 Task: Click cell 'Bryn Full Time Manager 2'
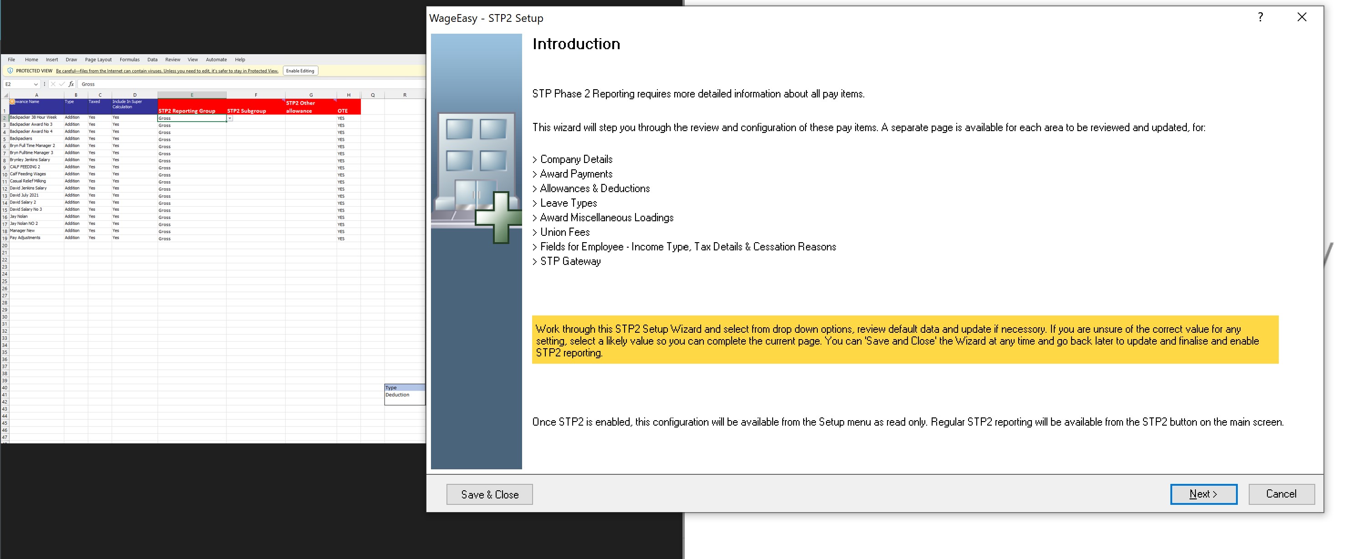(x=36, y=146)
